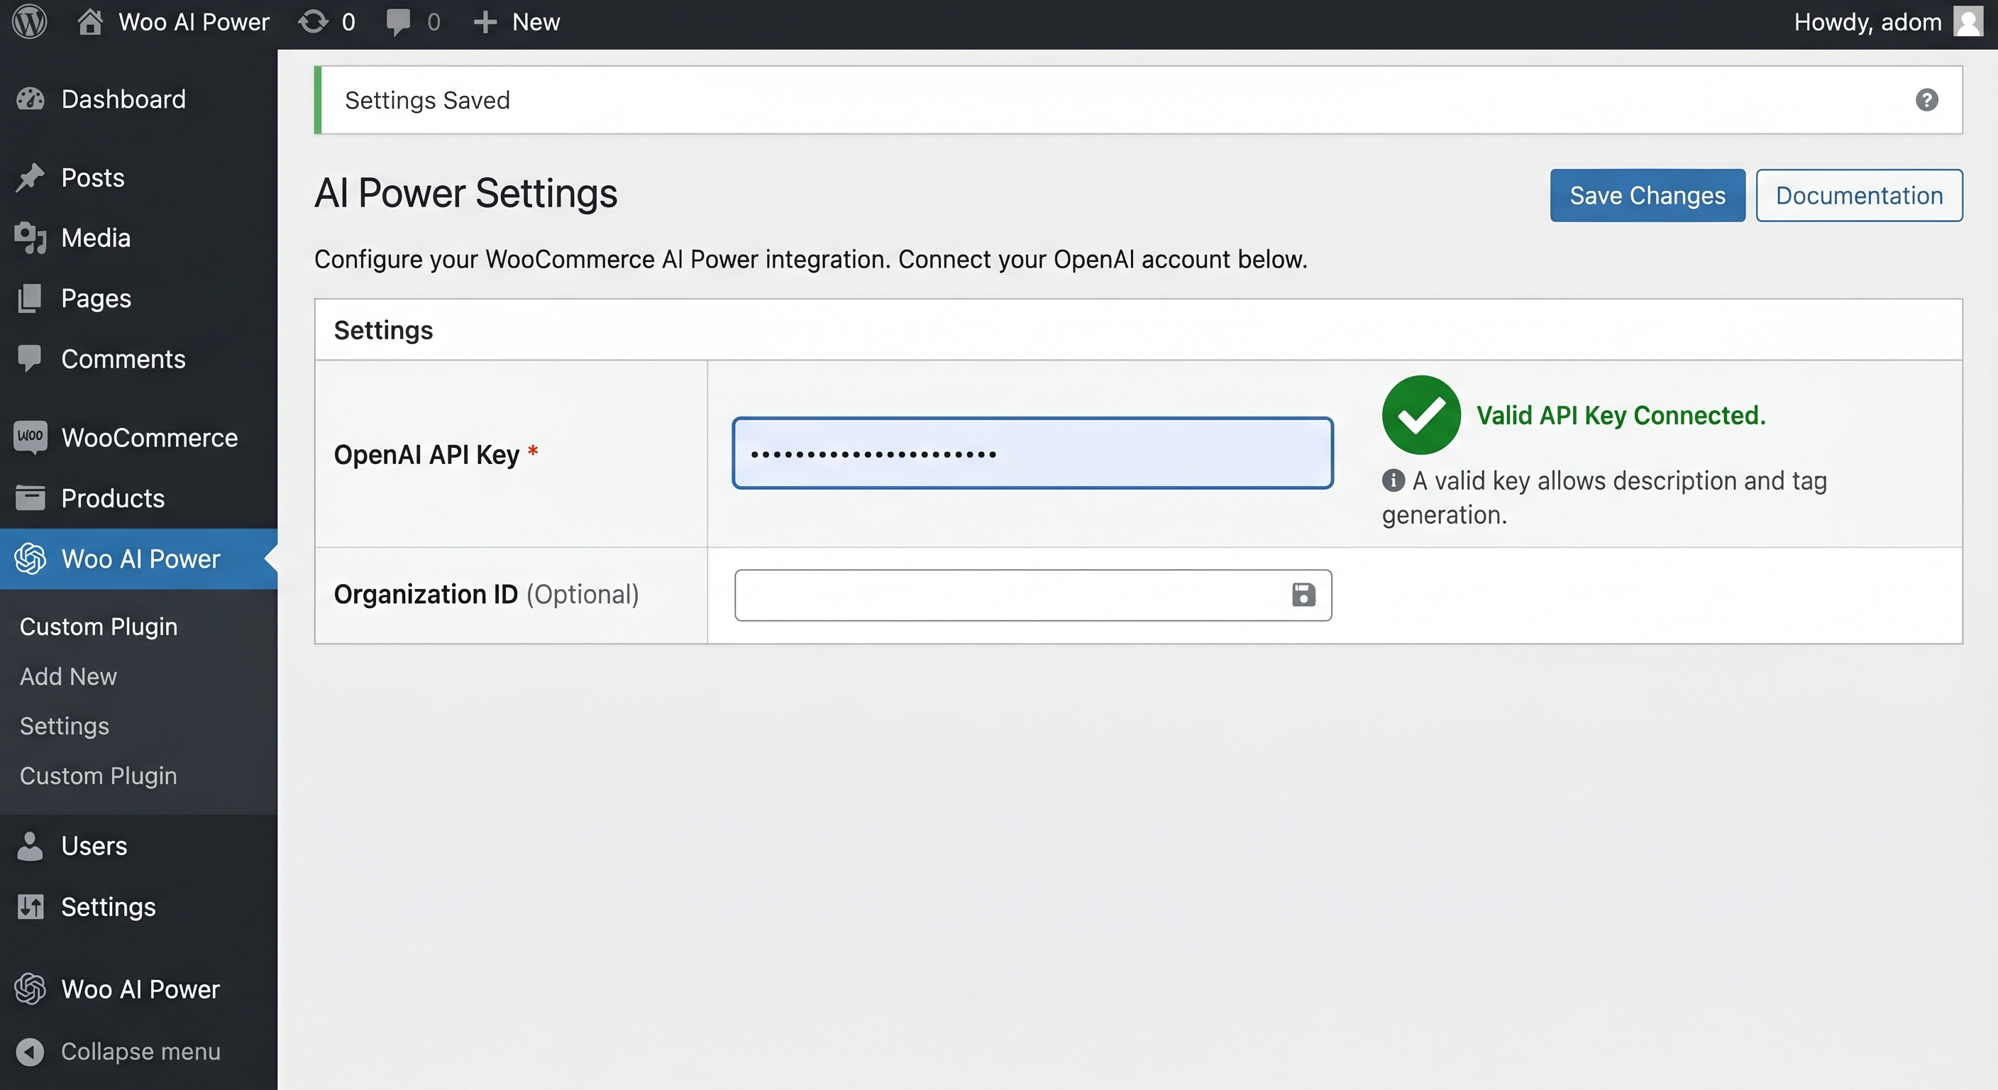
Task: Click the Media icon in sidebar
Action: (x=31, y=238)
